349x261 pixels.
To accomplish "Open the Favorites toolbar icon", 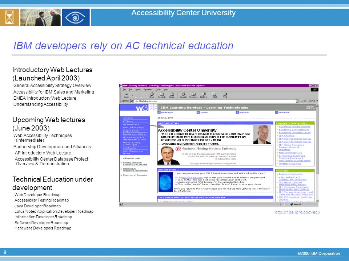I will coord(193,95).
